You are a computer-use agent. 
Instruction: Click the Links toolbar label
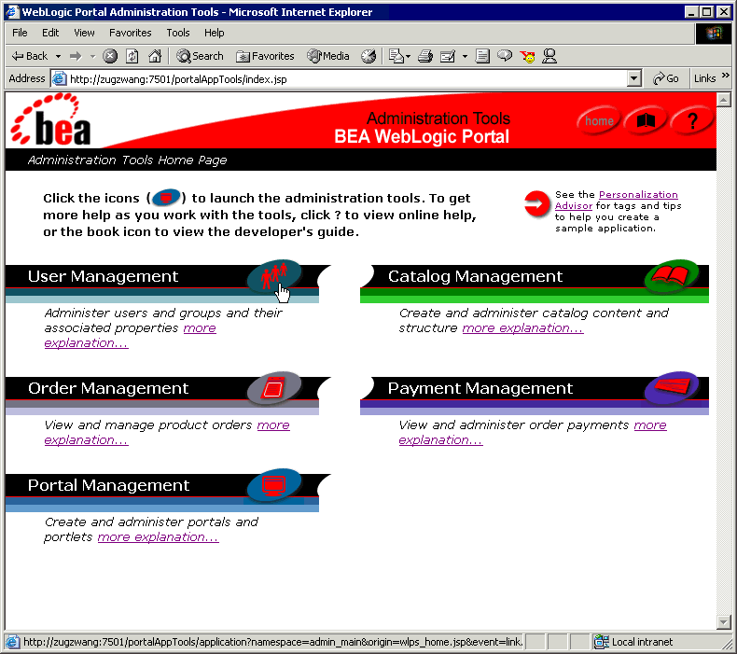click(704, 78)
